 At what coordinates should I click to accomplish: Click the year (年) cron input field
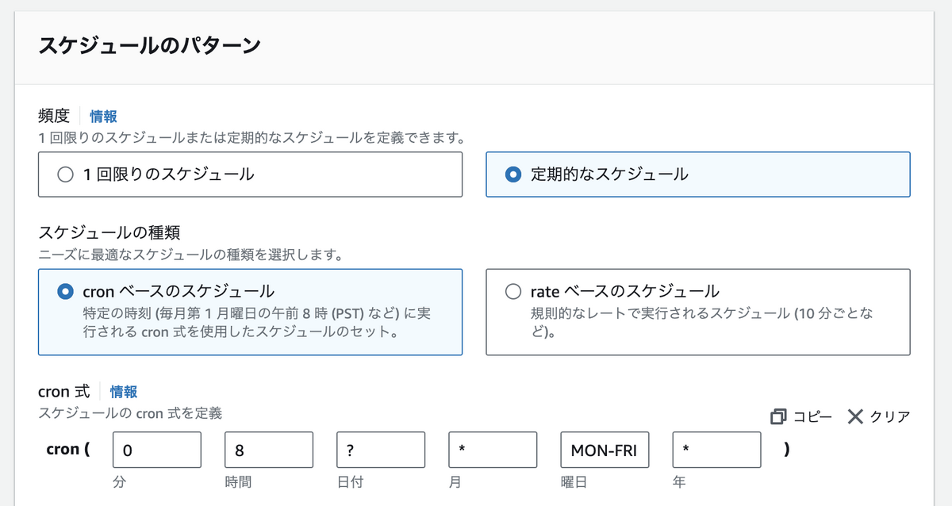pyautogui.click(x=716, y=450)
